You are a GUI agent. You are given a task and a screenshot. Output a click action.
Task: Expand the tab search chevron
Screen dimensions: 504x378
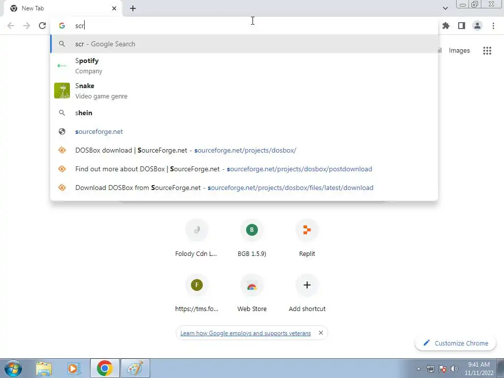tap(445, 8)
